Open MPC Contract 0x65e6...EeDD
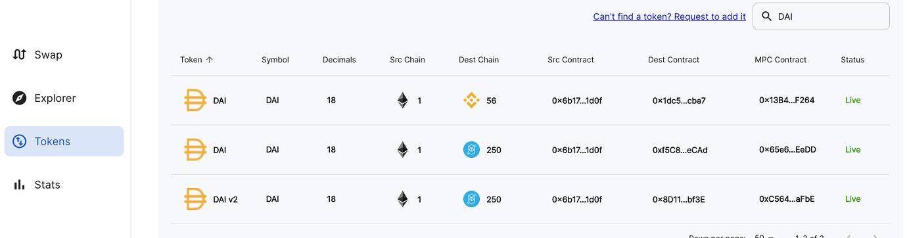This screenshot has height=238, width=907. click(787, 150)
